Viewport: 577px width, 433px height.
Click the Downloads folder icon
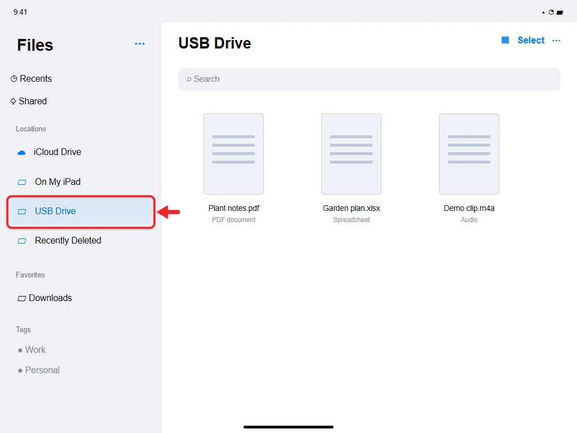(22, 298)
